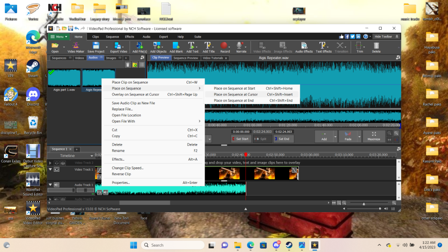Click the Add Objects toolbar icon

click(158, 47)
